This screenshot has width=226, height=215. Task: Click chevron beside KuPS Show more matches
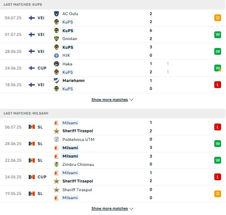pyautogui.click(x=131, y=100)
